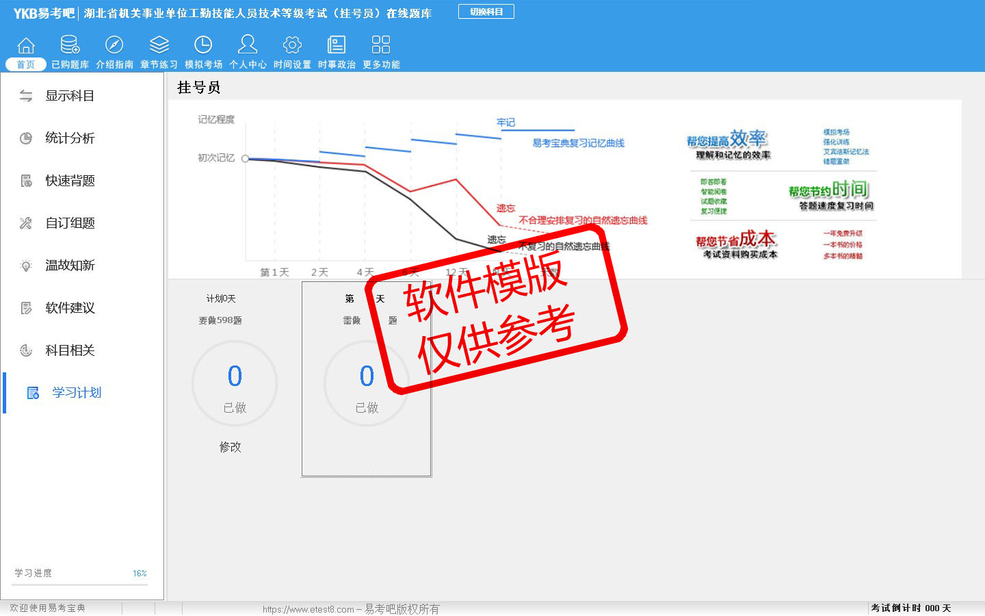The height and width of the screenshot is (616, 985).
Task: Click the 计划0天 text
Action: (x=221, y=298)
